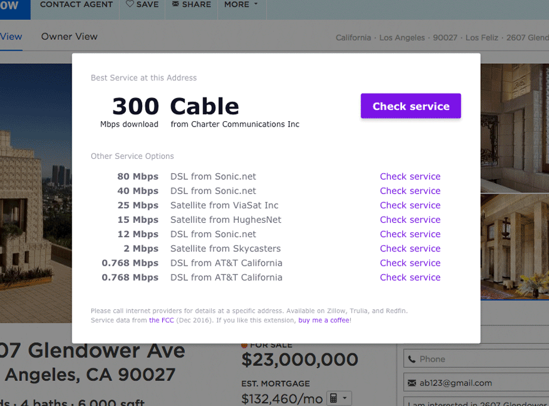
Task: Click the envelope Share icon
Action: pyautogui.click(x=175, y=4)
